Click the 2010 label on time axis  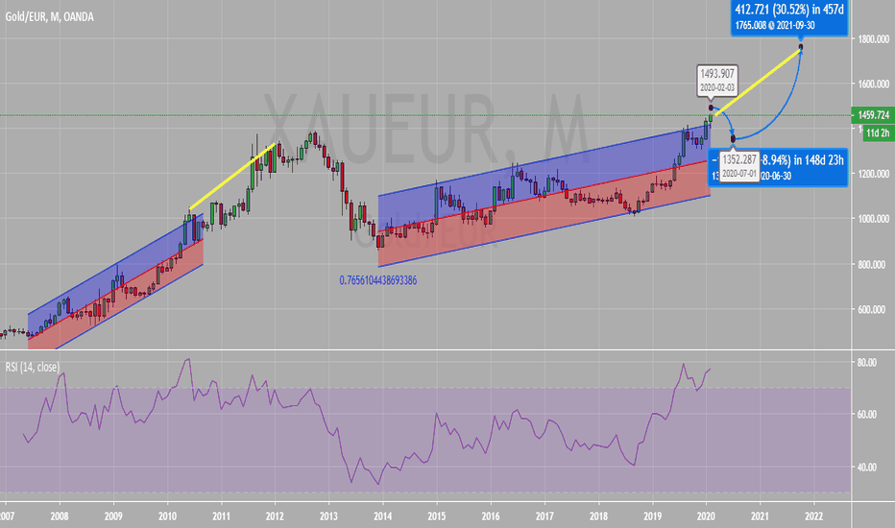tap(167, 516)
